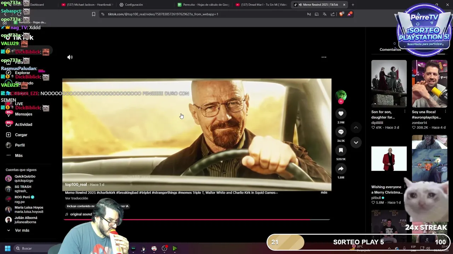
Task: Open Julián Alborna account
Action: (x=25, y=220)
